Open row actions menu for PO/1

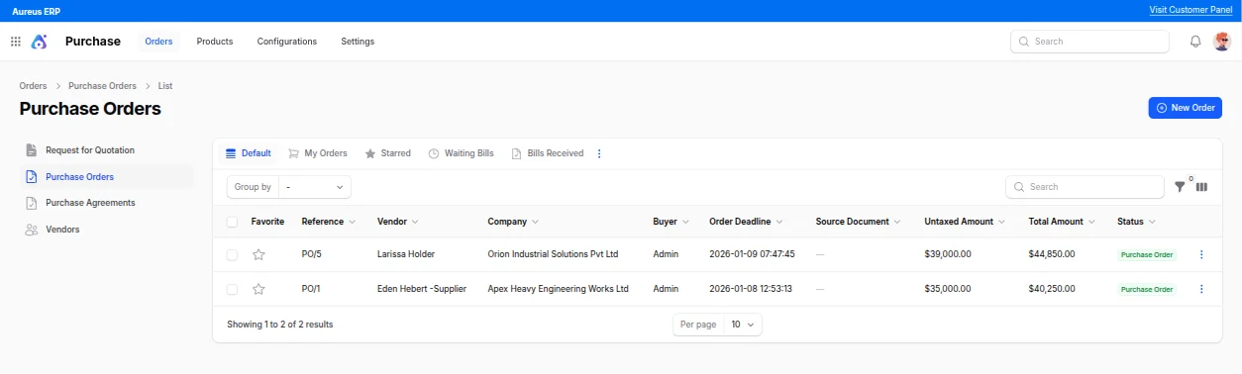point(1201,289)
